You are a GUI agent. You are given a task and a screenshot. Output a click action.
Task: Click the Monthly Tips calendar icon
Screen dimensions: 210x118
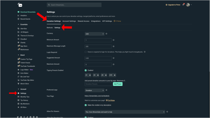click(18, 97)
